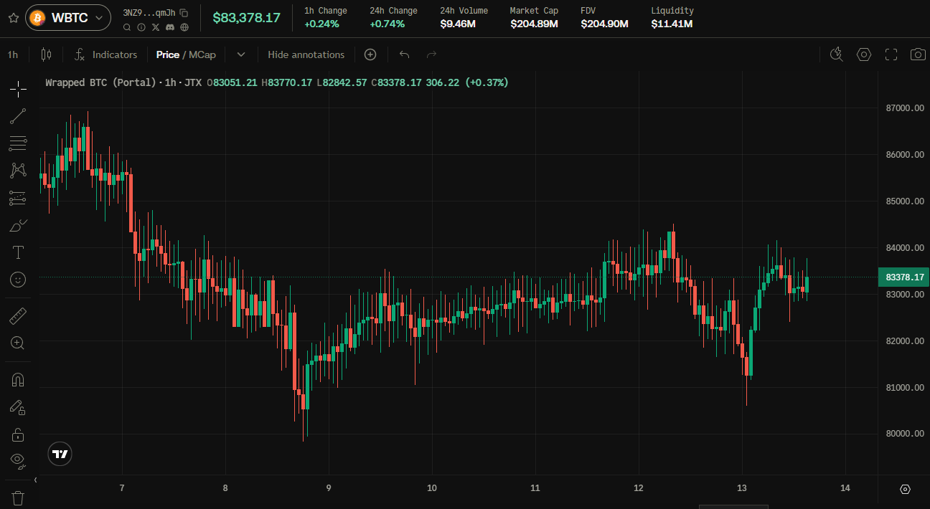Screen dimensions: 930x509
Task: Open the WBTC token selector dropdown
Action: (x=68, y=18)
